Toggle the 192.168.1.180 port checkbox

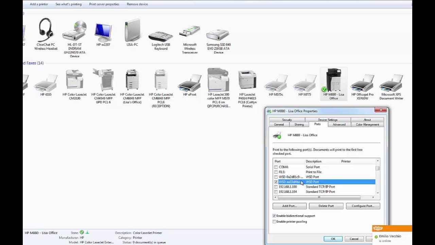[x=276, y=187]
